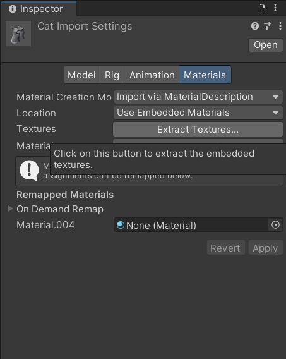Click the blue material sphere icon

tap(121, 225)
